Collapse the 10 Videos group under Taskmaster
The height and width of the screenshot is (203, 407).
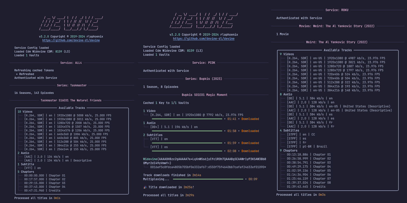point(25,112)
